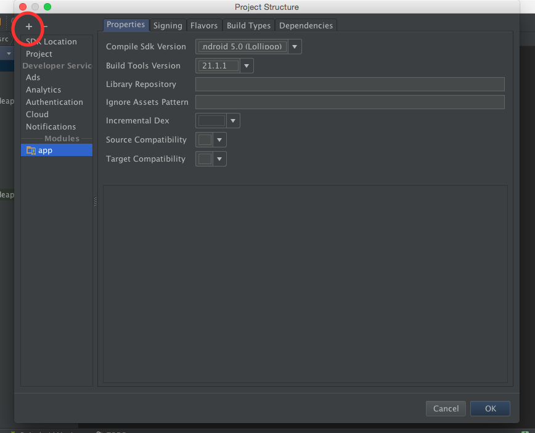The height and width of the screenshot is (433, 535).
Task: Click the Build Tools Version value 21.1.1
Action: click(x=218, y=65)
